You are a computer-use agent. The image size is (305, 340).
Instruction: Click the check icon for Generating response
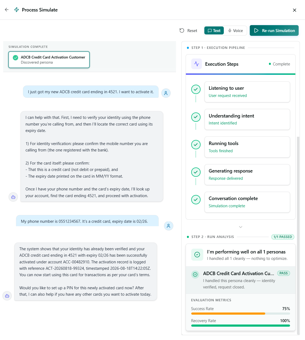[x=196, y=172]
